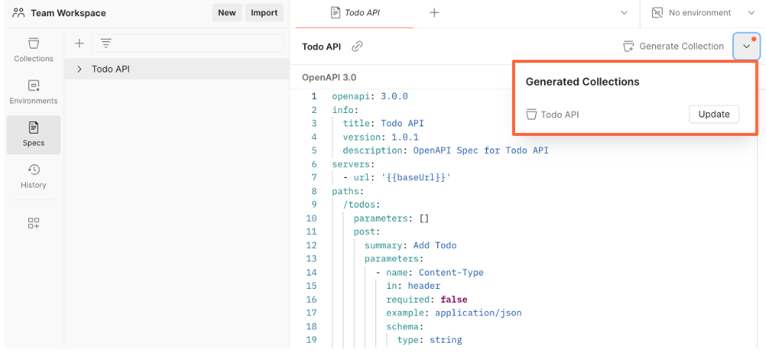
Task: Select the Specs sidebar icon
Action: pos(33,134)
